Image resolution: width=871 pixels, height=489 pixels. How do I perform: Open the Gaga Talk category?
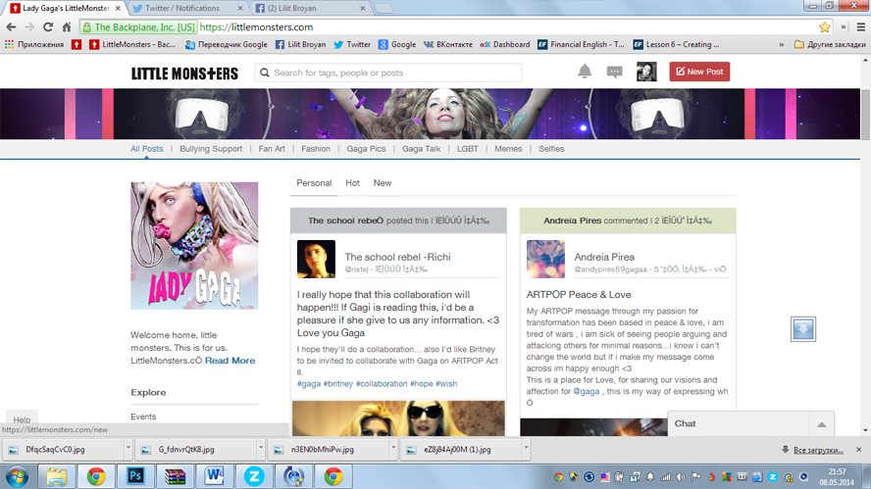click(421, 149)
